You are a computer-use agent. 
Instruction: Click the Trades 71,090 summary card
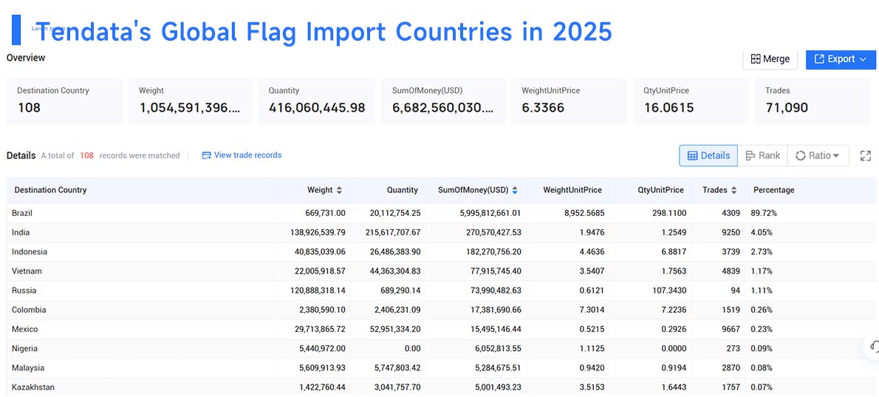(813, 101)
